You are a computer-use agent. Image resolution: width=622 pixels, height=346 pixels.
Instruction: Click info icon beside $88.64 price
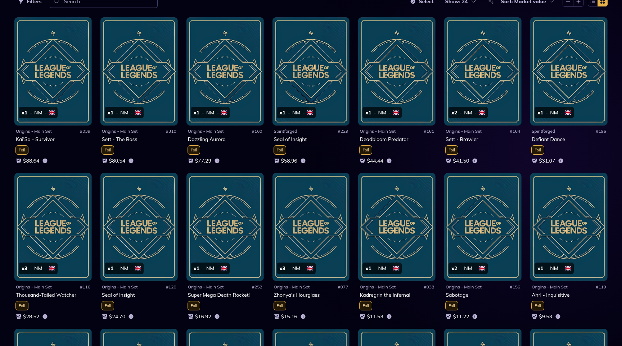(x=45, y=161)
